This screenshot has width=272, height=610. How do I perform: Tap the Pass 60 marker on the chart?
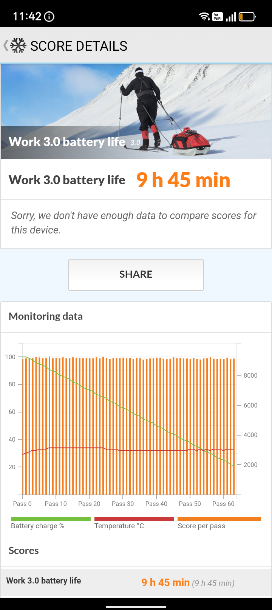[223, 503]
